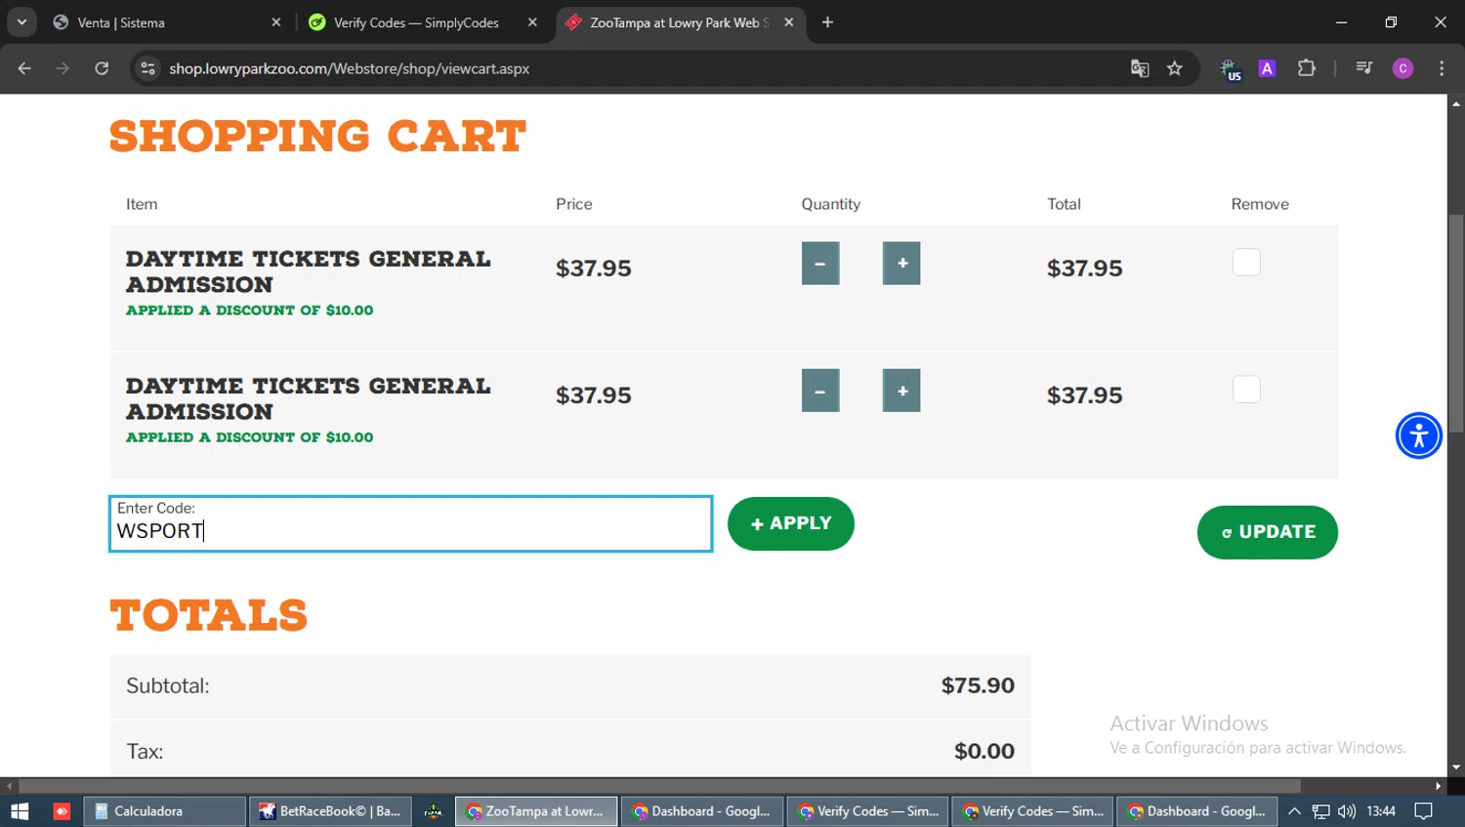This screenshot has height=827, width=1465.
Task: Decrease quantity of first Daytime Tickets item
Action: point(820,264)
